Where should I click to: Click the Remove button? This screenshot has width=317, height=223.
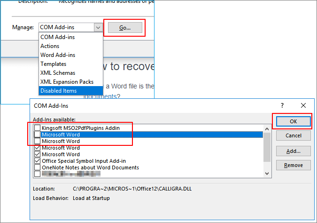(x=293, y=165)
